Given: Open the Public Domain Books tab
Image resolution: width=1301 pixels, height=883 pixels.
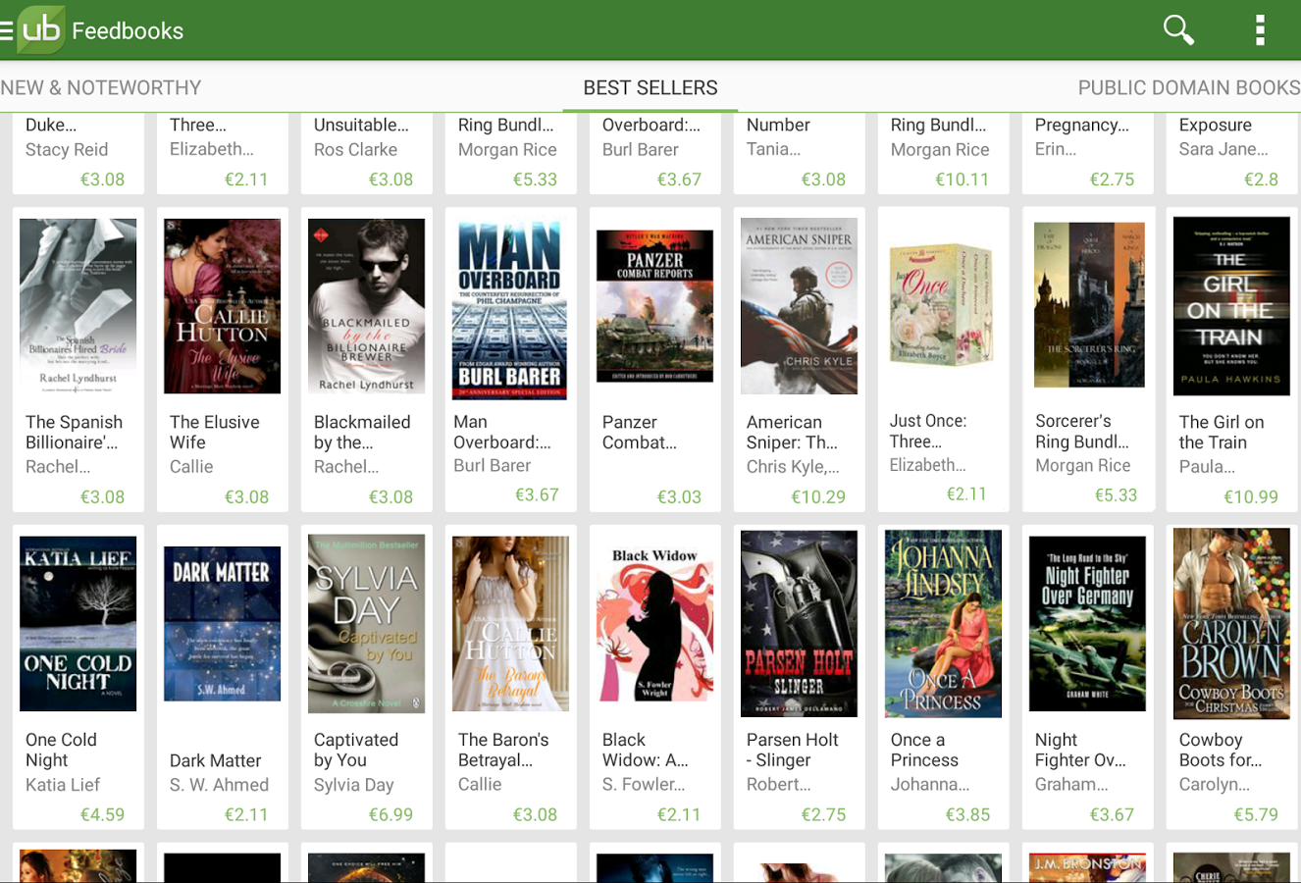Looking at the screenshot, I should click(1189, 87).
